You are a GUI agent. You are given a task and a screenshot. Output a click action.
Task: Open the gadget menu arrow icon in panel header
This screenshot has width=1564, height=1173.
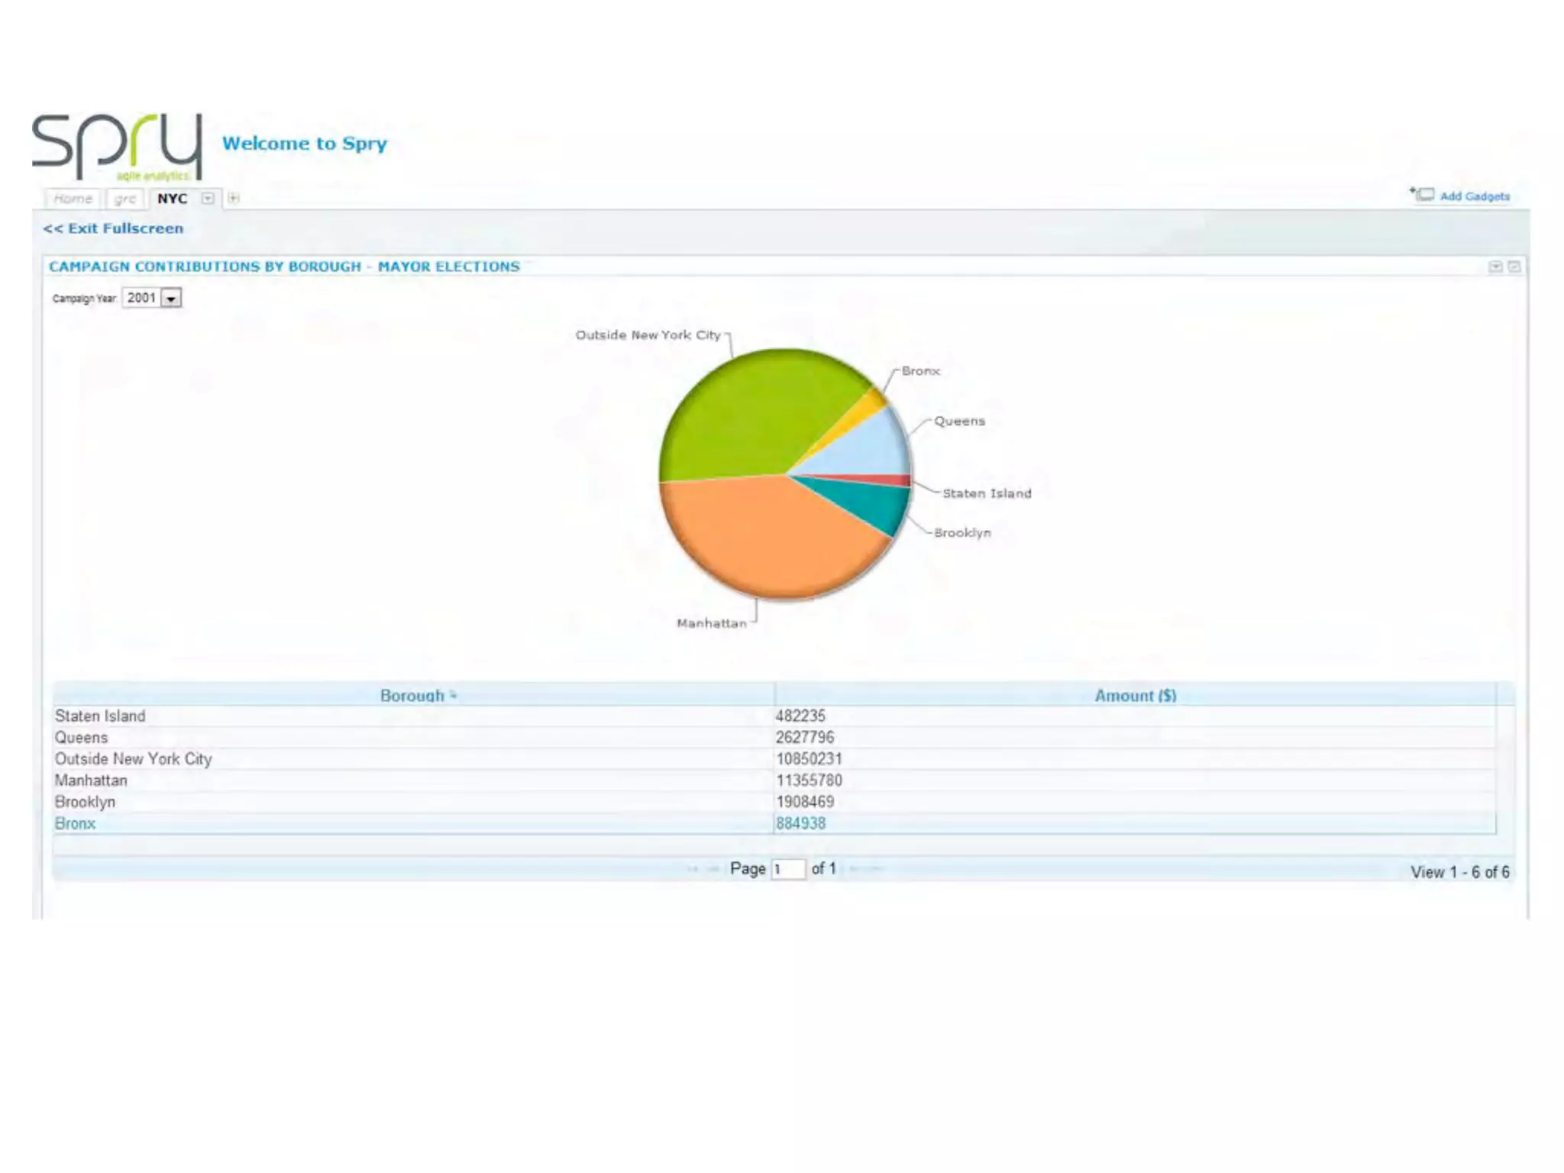1495,267
